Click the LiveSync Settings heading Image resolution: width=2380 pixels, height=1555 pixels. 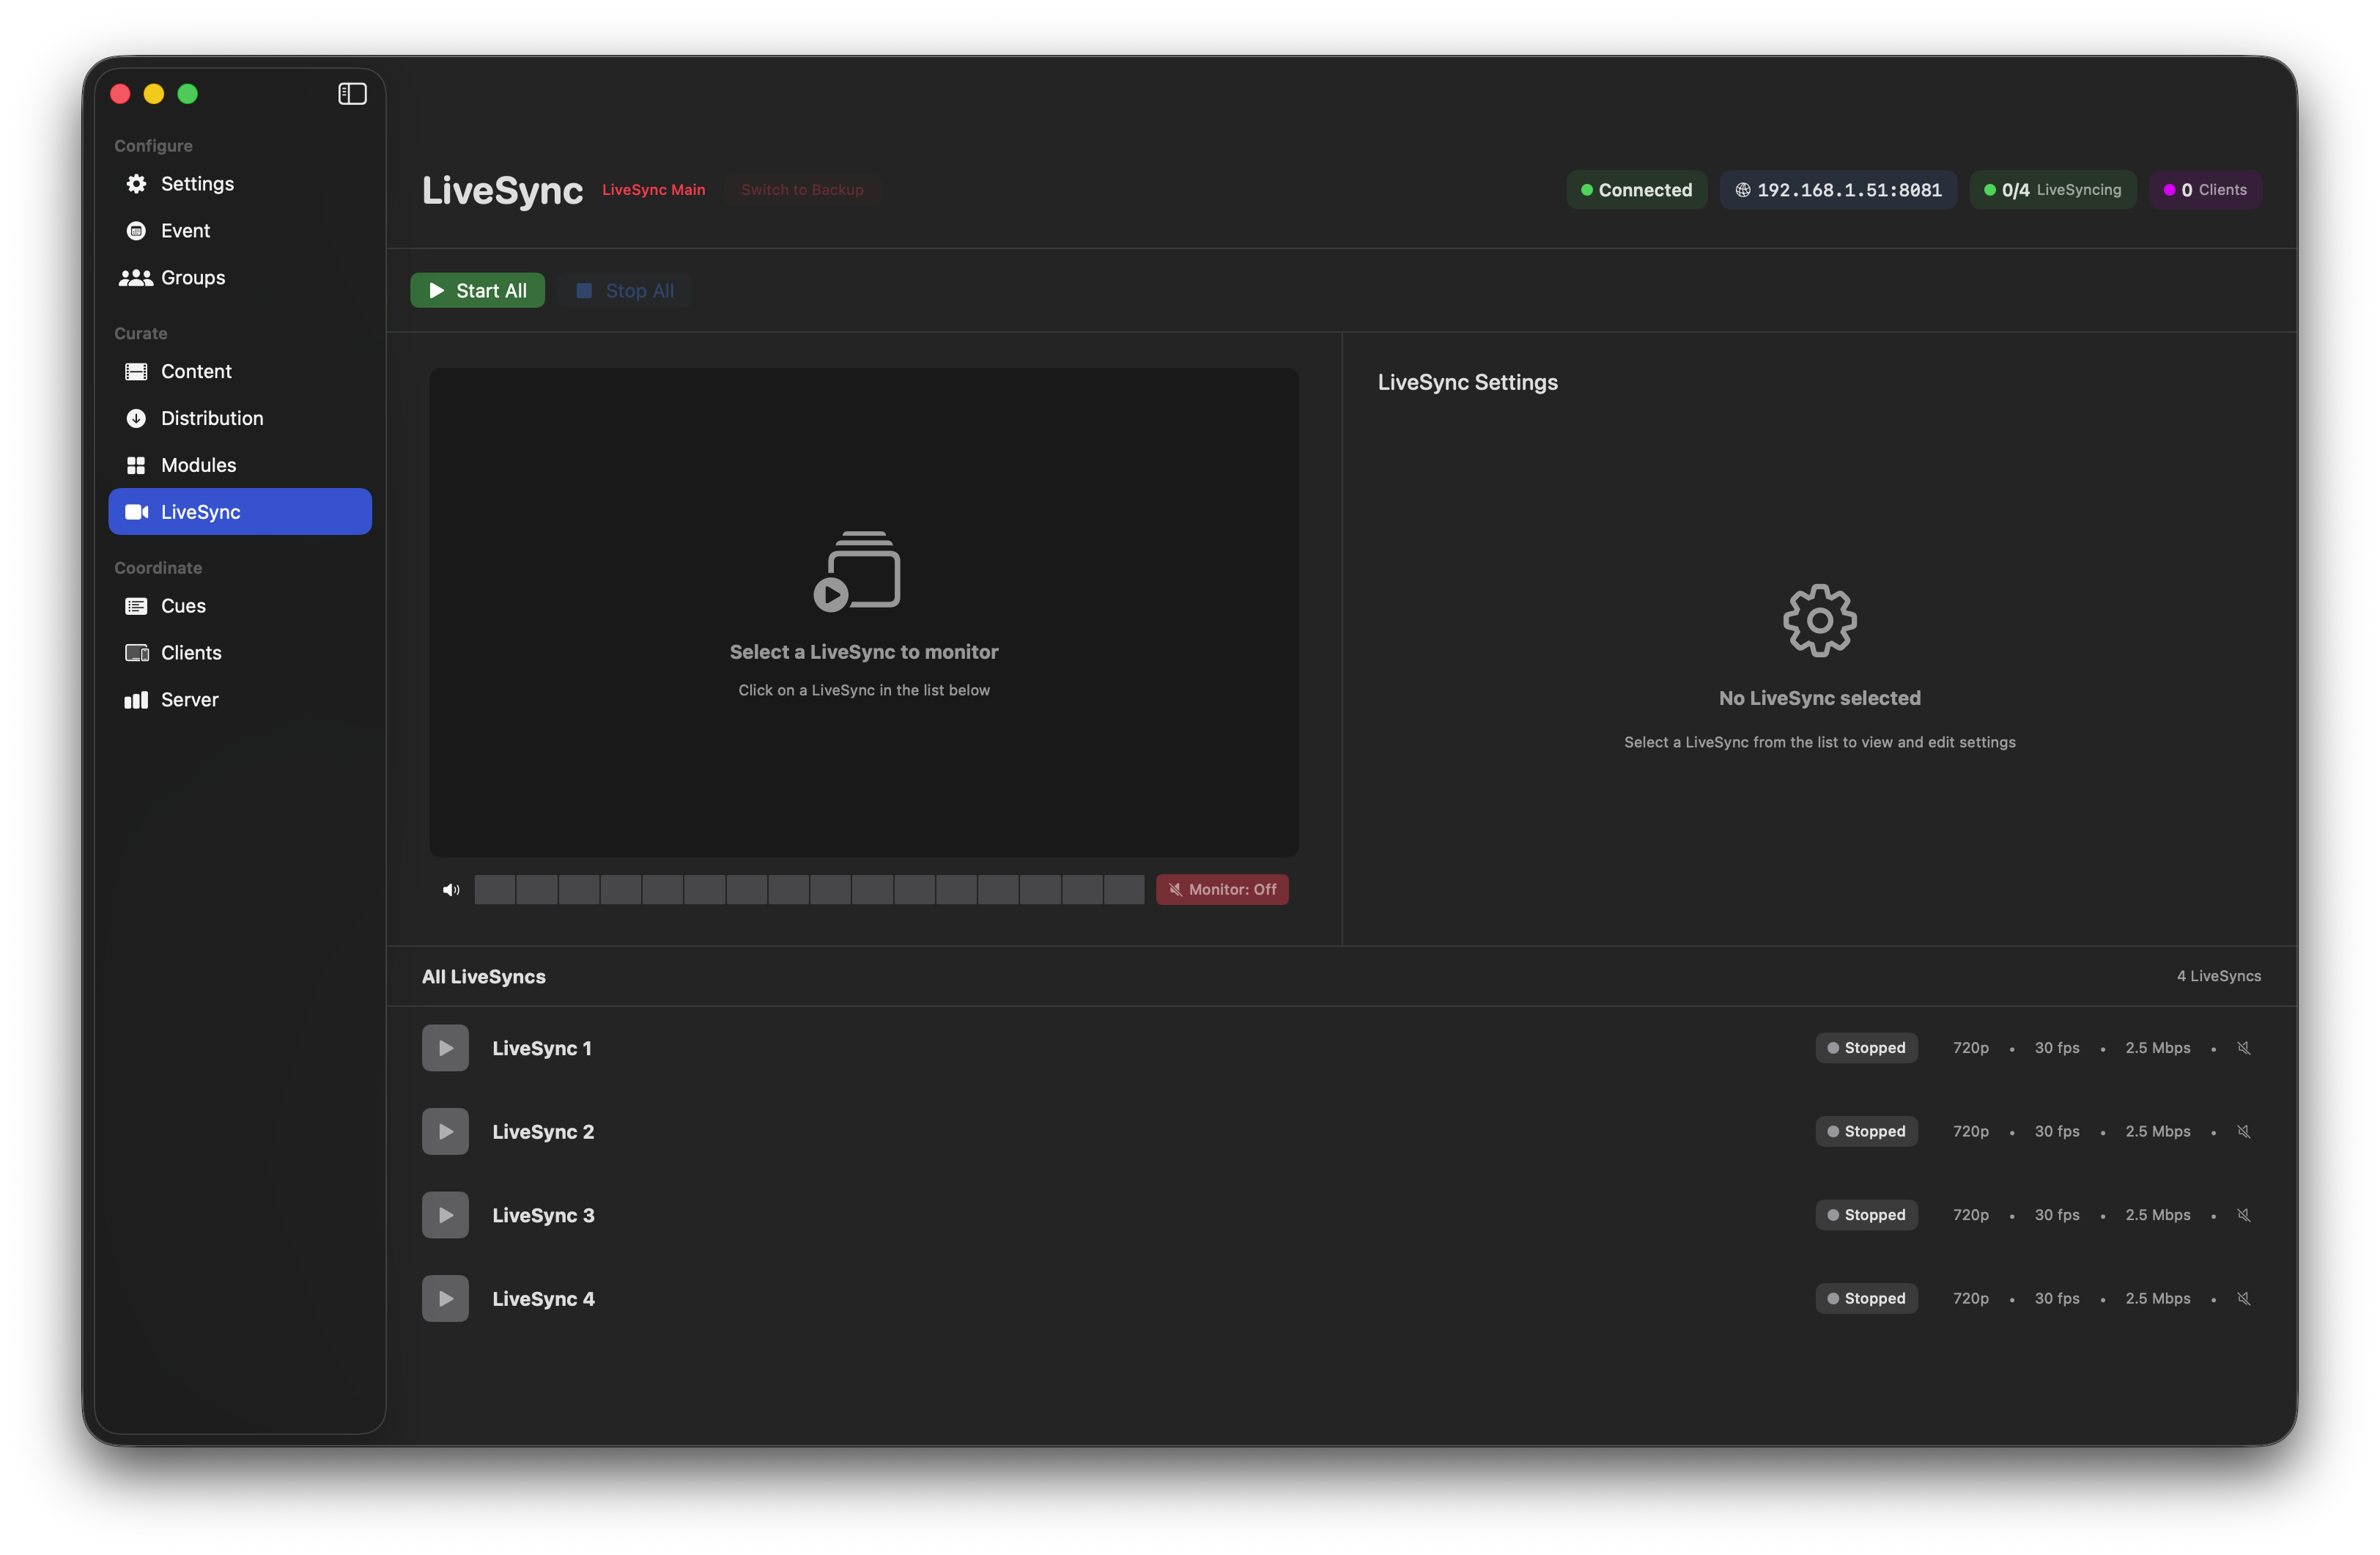1468,382
